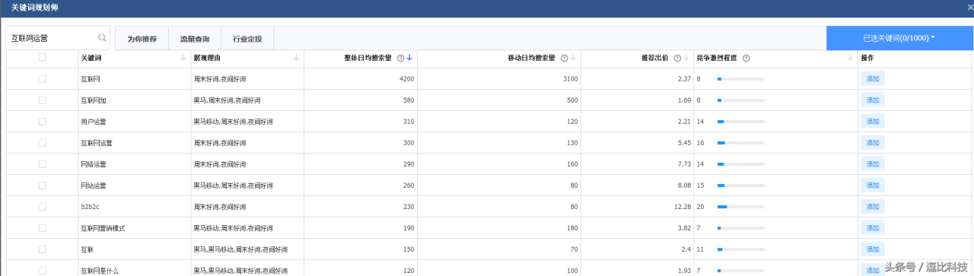Sort by 关键词 column arrow
The height and width of the screenshot is (276, 974).
click(x=183, y=58)
